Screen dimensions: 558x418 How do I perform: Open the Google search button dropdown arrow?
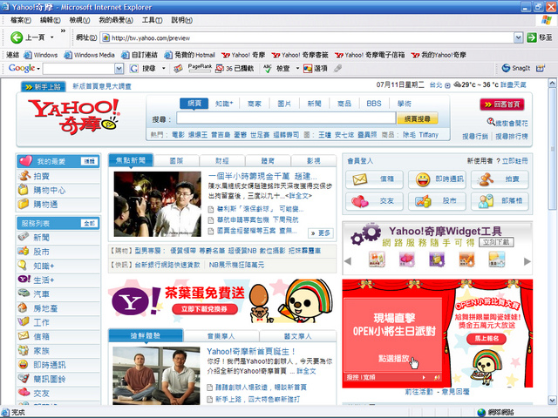[163, 68]
